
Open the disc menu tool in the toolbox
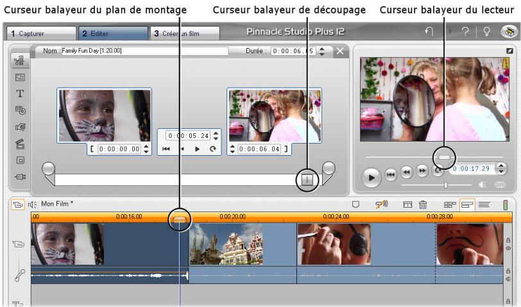click(x=20, y=110)
